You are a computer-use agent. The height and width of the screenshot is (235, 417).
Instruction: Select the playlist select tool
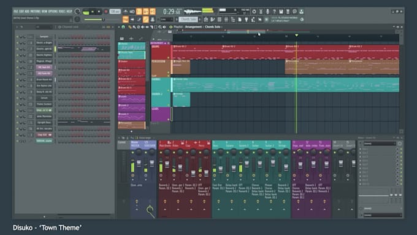pyautogui.click(x=156, y=27)
